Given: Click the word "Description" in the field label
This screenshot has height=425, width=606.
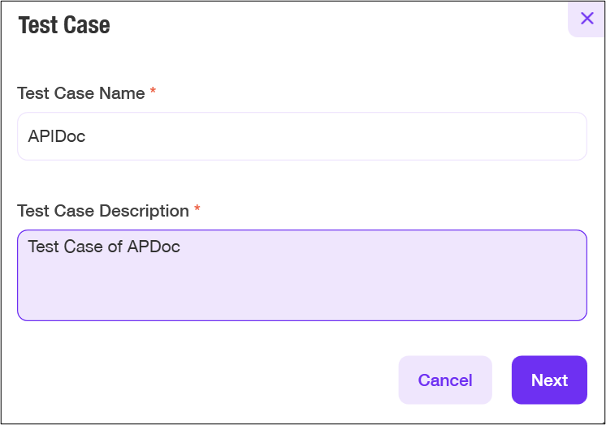Looking at the screenshot, I should [x=144, y=211].
